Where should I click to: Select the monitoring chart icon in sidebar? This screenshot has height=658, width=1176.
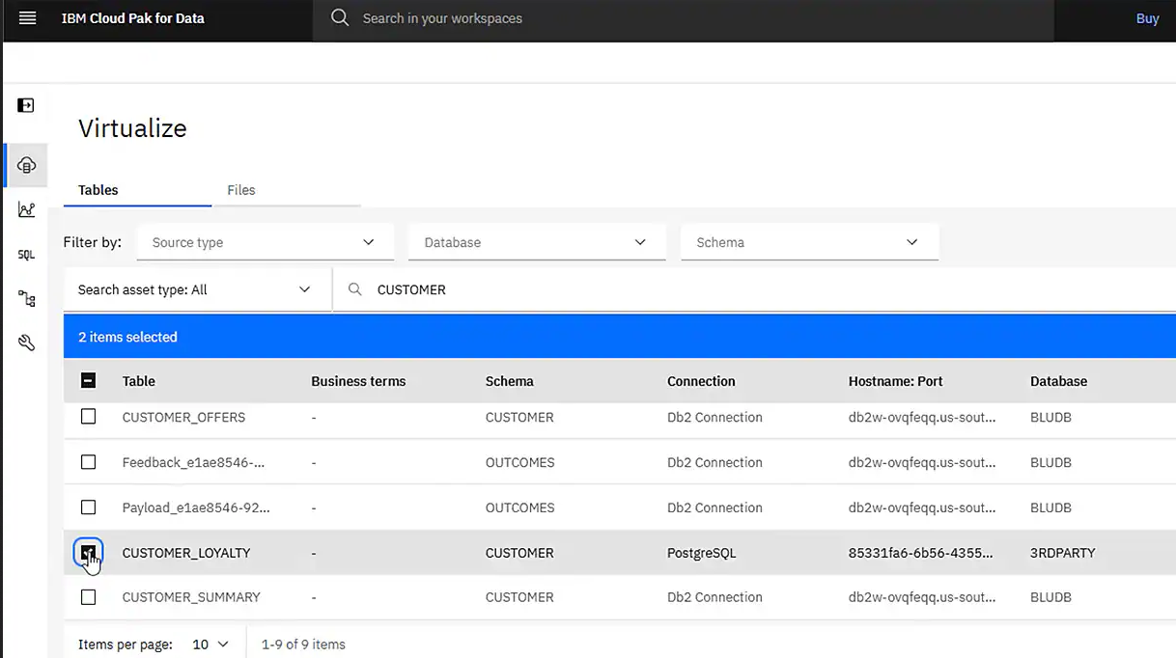[25, 208]
